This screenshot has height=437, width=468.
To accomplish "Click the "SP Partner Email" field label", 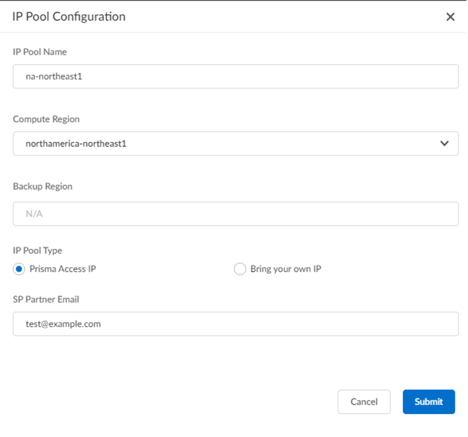I will [46, 299].
